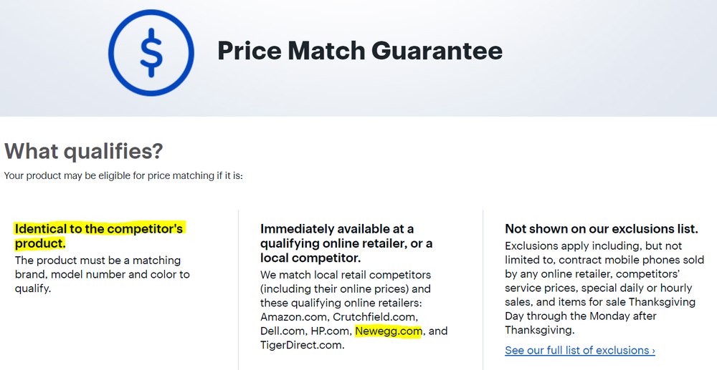The height and width of the screenshot is (370, 717).
Task: Click the Not shown on our exclusions list heading
Action: pos(601,229)
